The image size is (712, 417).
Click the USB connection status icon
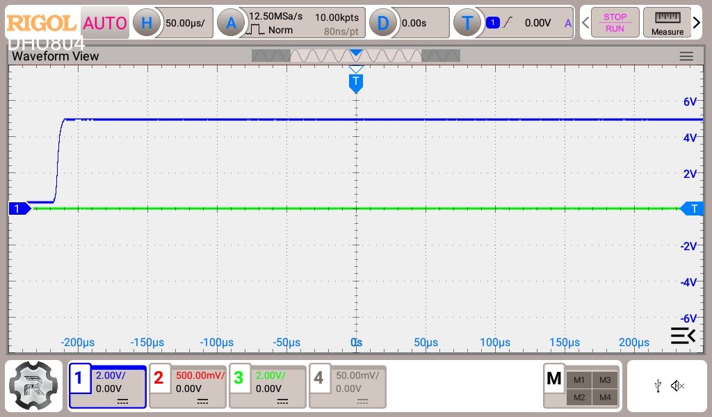(x=658, y=386)
